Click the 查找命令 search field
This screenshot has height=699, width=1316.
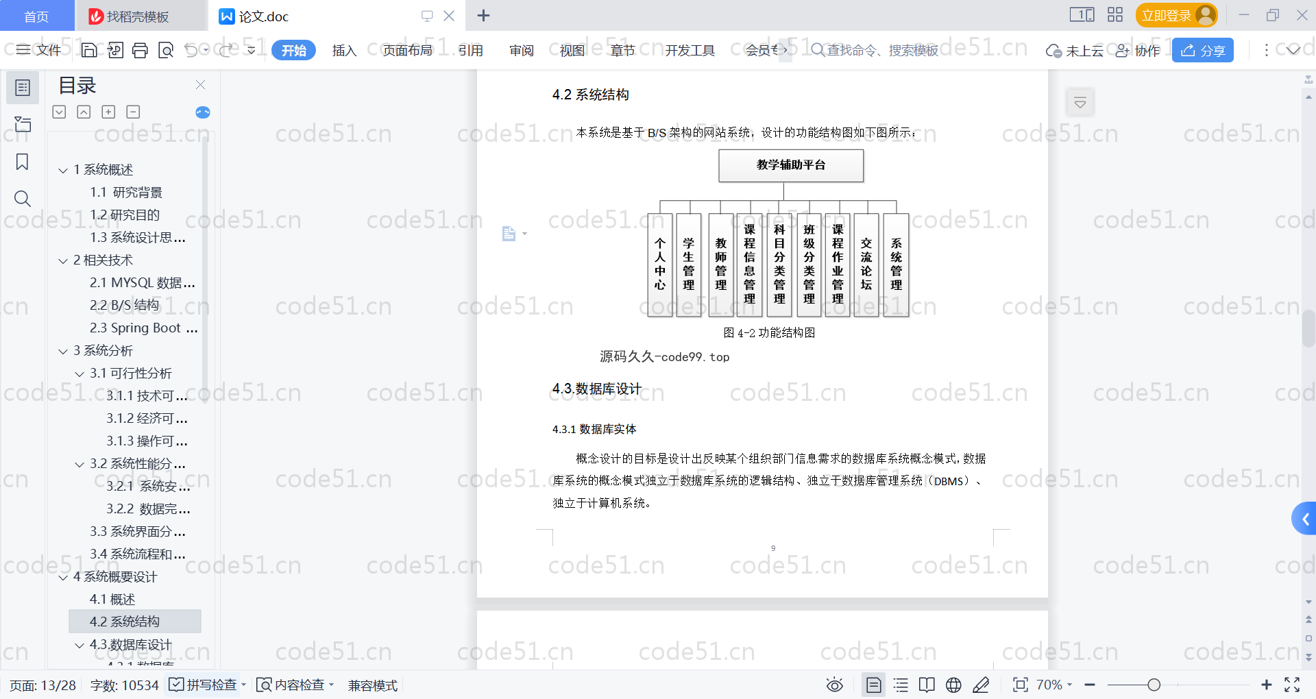tap(875, 50)
